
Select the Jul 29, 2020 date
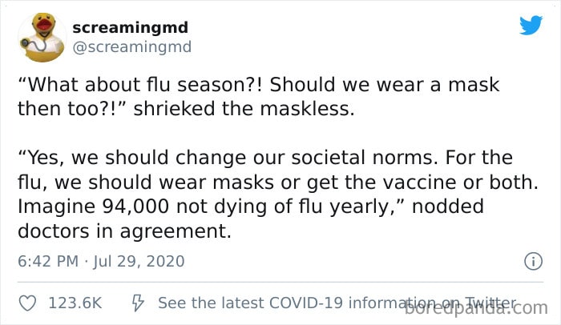139,261
